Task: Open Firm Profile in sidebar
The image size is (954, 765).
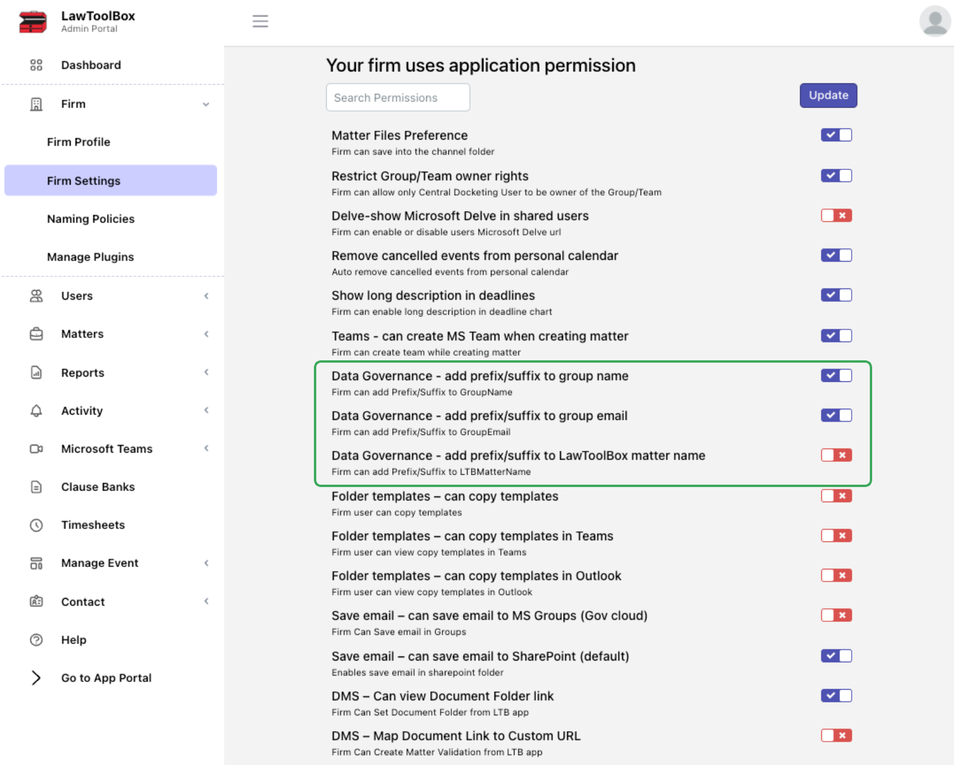Action: pos(78,142)
